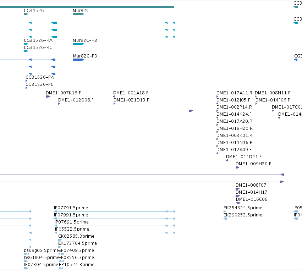
Task: Select the DME1-017A11.R label
Action: pos(235,93)
